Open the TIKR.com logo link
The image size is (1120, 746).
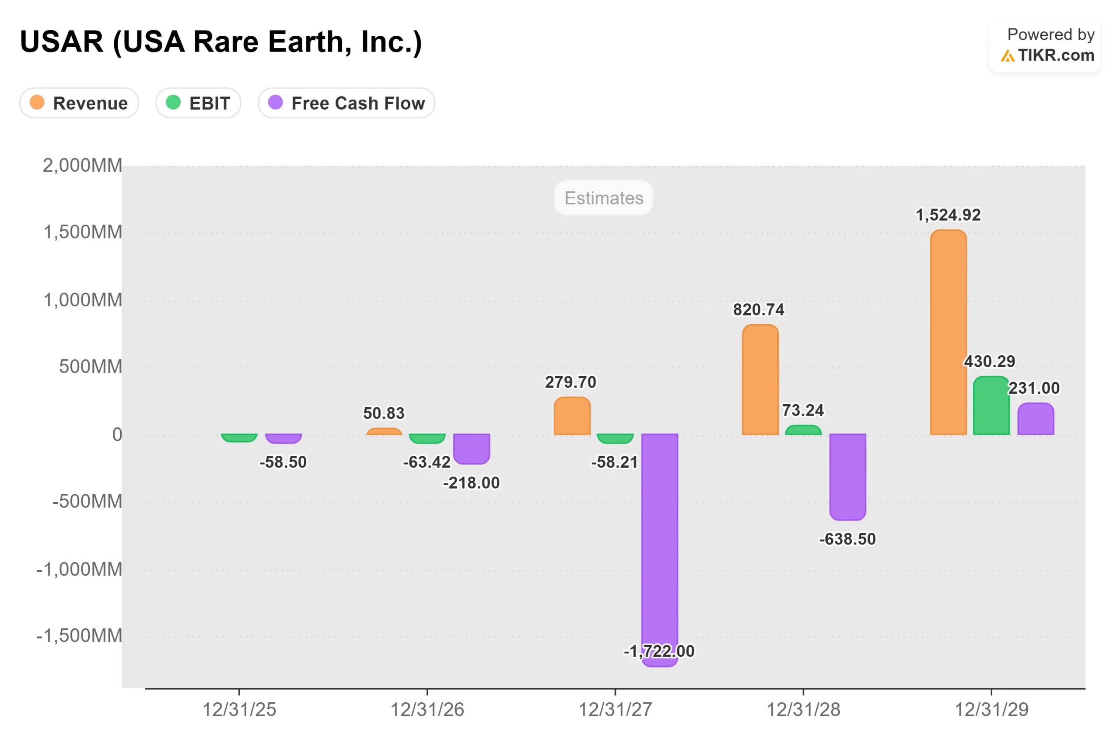(x=1055, y=56)
